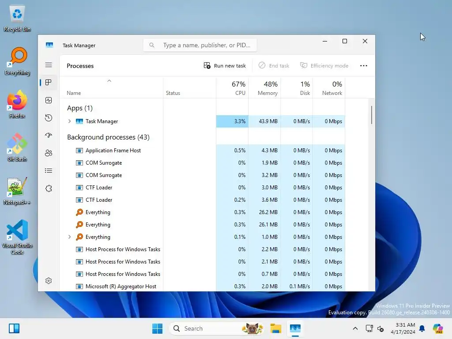Open the App history icon in sidebar
This screenshot has width=452, height=339.
tap(49, 117)
